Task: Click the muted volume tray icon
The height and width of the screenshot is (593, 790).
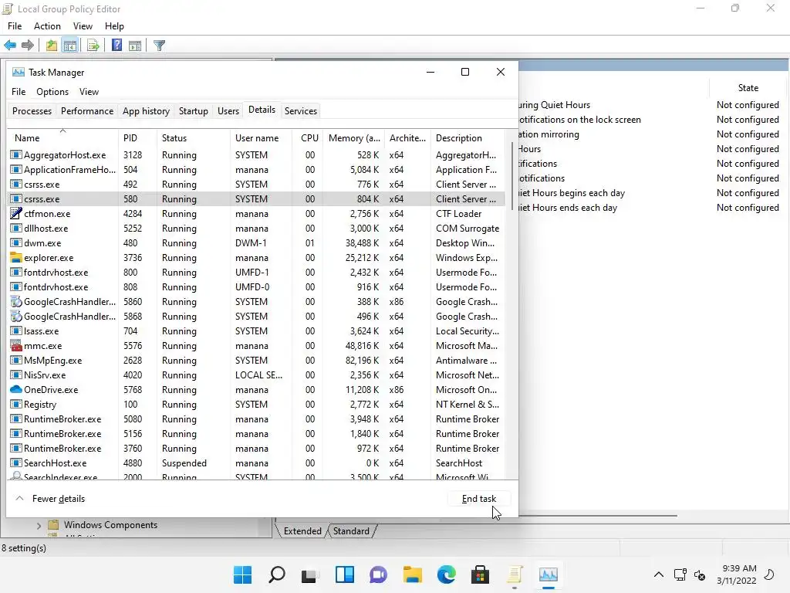Action: tap(700, 574)
